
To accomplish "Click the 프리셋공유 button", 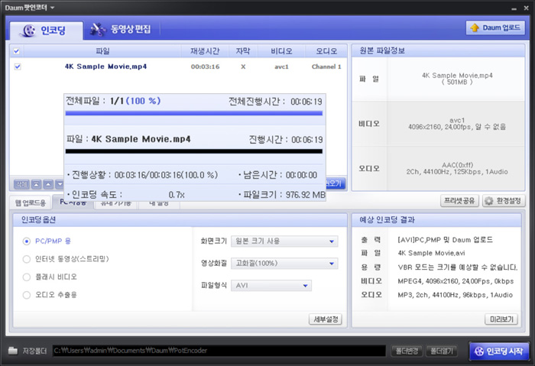I will (x=459, y=201).
